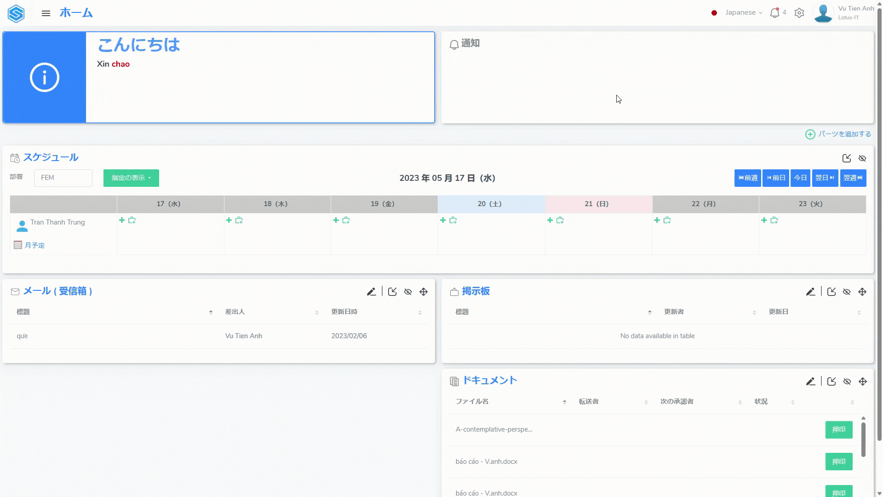This screenshot has height=497, width=883.
Task: Expand the Japanese language dropdown
Action: click(743, 13)
